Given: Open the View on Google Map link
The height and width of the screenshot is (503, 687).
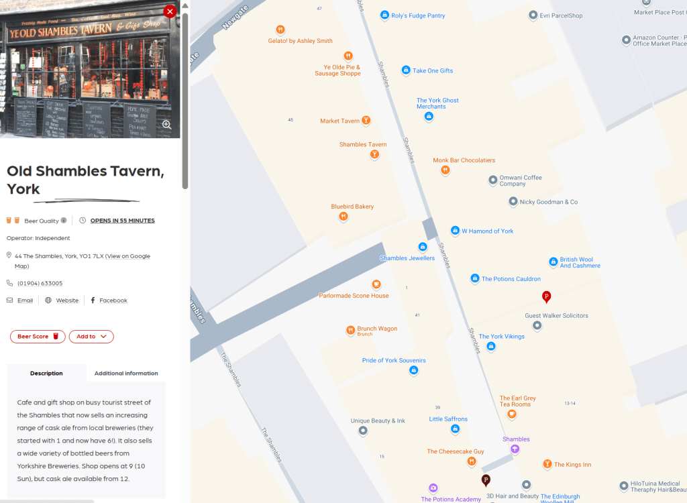Looking at the screenshot, I should point(128,256).
